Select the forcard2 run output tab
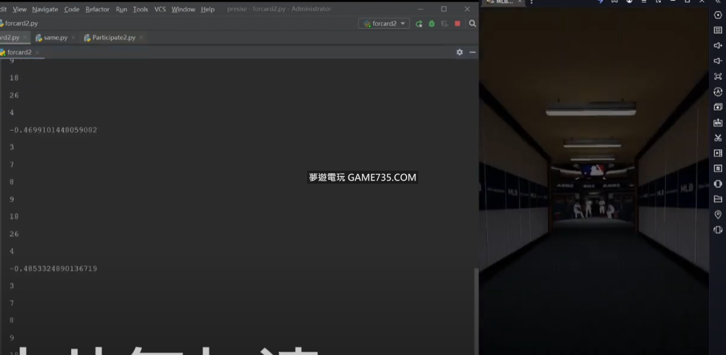The image size is (726, 355). pyautogui.click(x=19, y=52)
